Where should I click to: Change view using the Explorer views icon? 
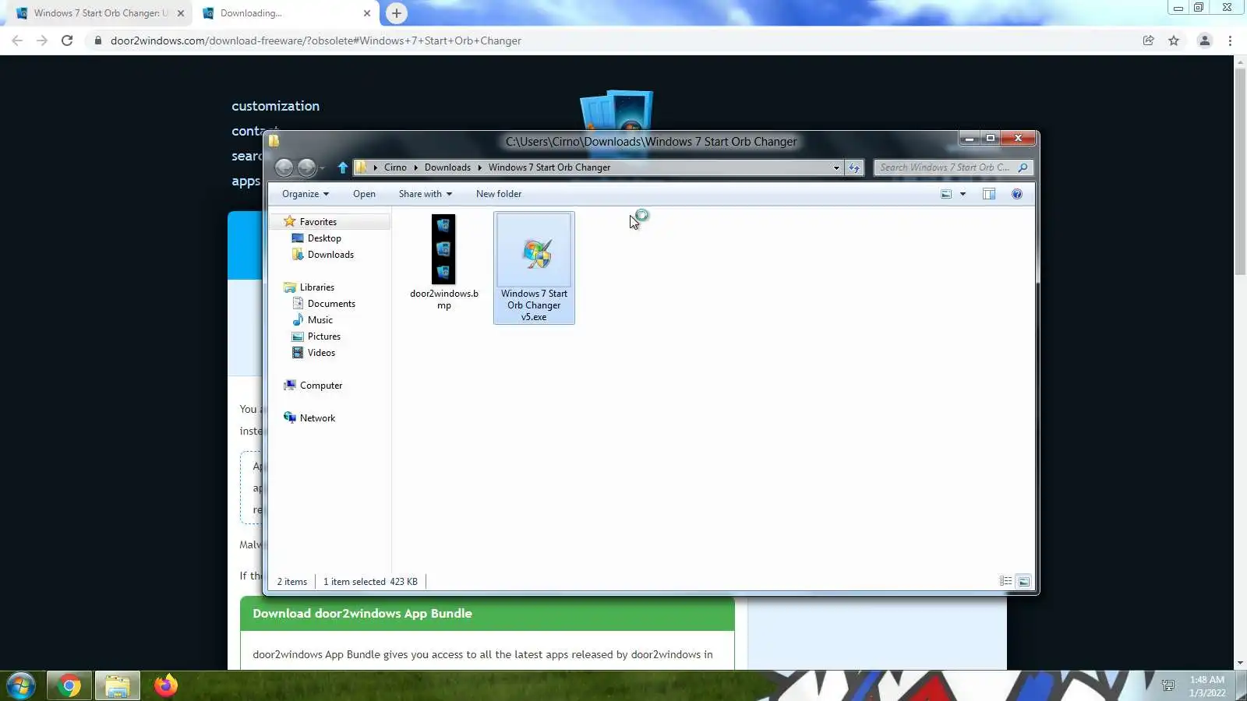pyautogui.click(x=946, y=194)
